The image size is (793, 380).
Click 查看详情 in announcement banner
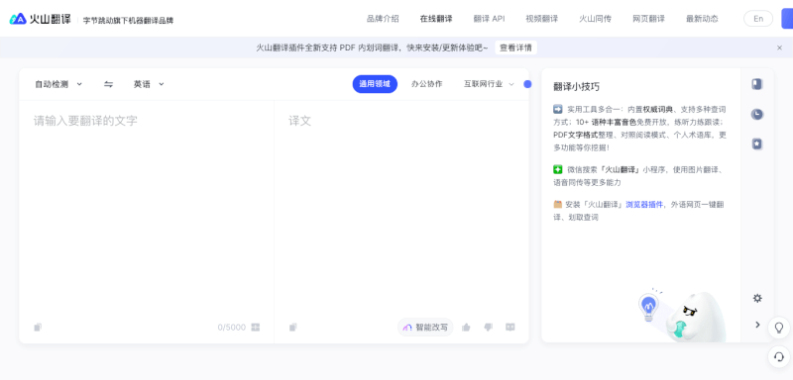click(515, 47)
